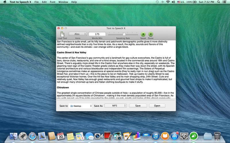Open FaceTime camera icon in Dock

(99, 136)
